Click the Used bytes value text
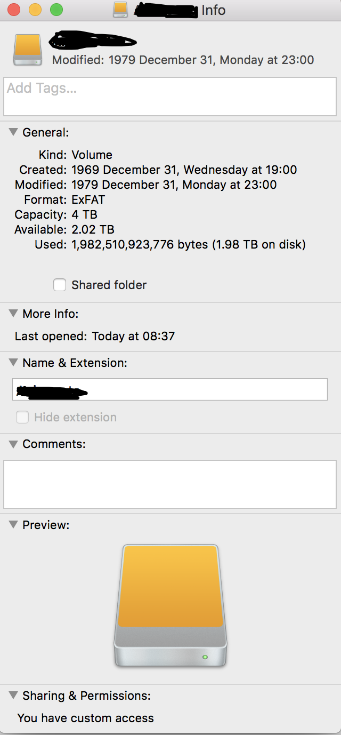341x735 pixels. pyautogui.click(x=188, y=245)
